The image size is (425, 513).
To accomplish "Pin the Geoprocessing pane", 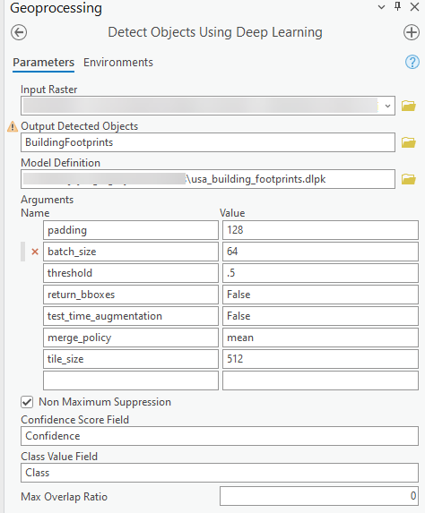I will tap(397, 6).
